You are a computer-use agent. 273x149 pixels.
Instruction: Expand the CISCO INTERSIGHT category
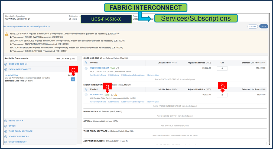[x=6, y=142]
